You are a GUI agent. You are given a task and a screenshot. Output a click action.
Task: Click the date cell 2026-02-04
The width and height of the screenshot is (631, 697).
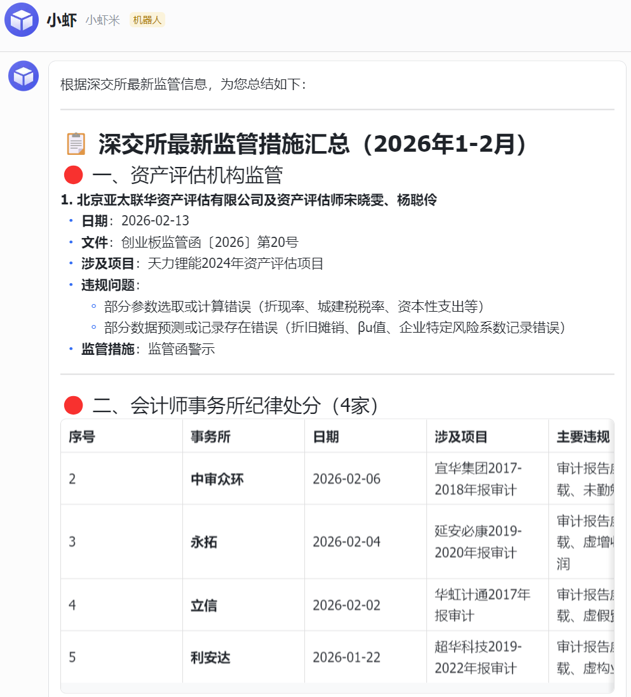pos(365,541)
